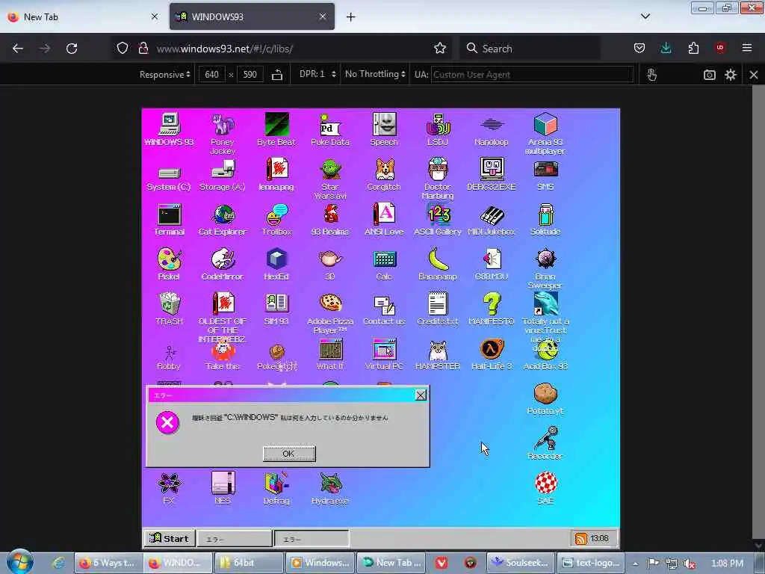The width and height of the screenshot is (765, 574).
Task: Launch MIDI Jukebox
Action: tap(492, 219)
